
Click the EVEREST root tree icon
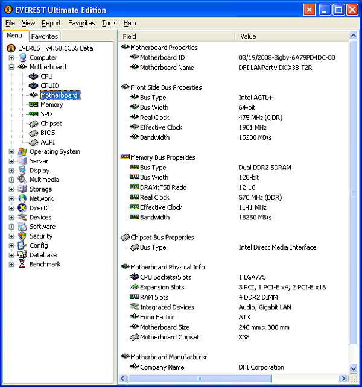[11, 48]
